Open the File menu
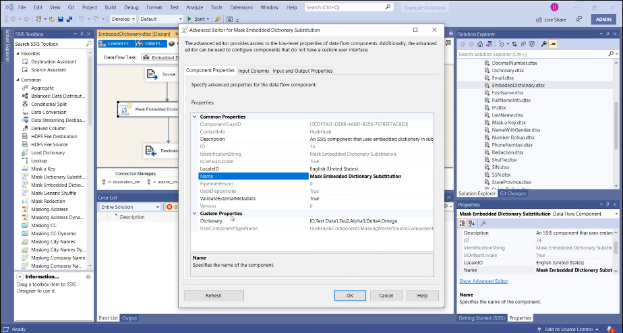Viewport: 623px width, 333px height. point(22,7)
